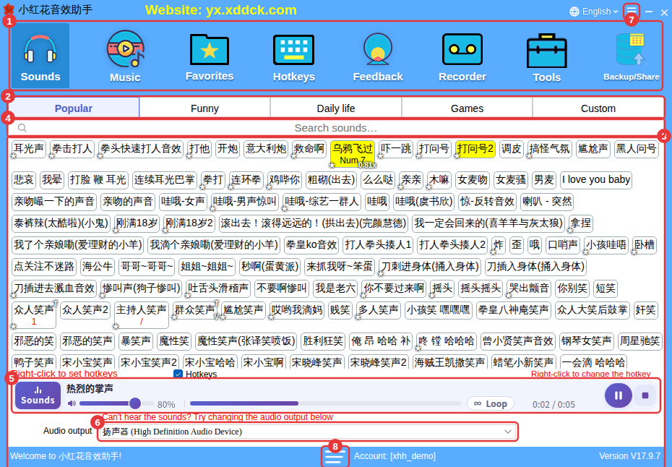Open the English language dropdown
Viewport: 672px width, 467px height.
(x=593, y=12)
